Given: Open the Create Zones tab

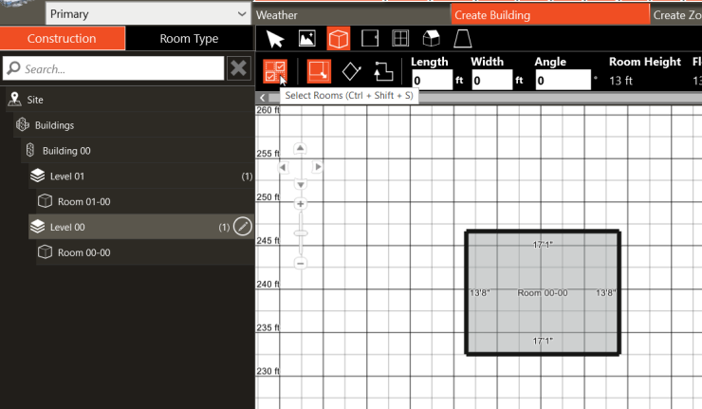Looking at the screenshot, I should [x=676, y=15].
